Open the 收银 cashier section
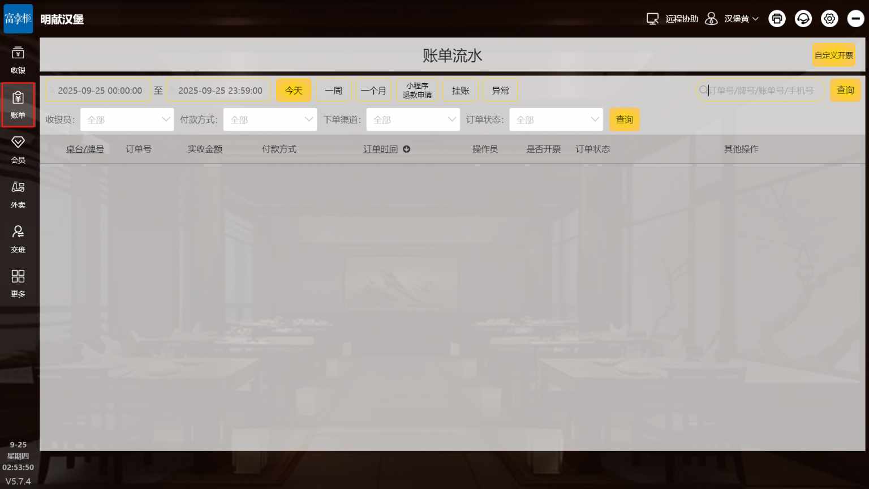869x489 pixels. [x=18, y=60]
